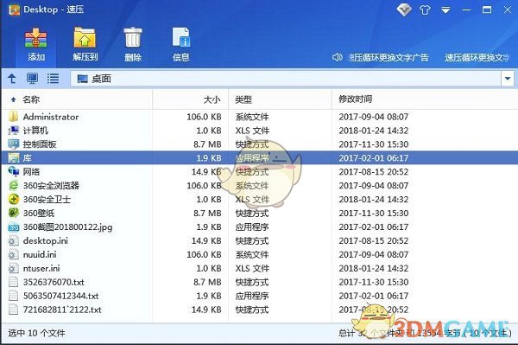Go up one level with the arrow icon

12,79
